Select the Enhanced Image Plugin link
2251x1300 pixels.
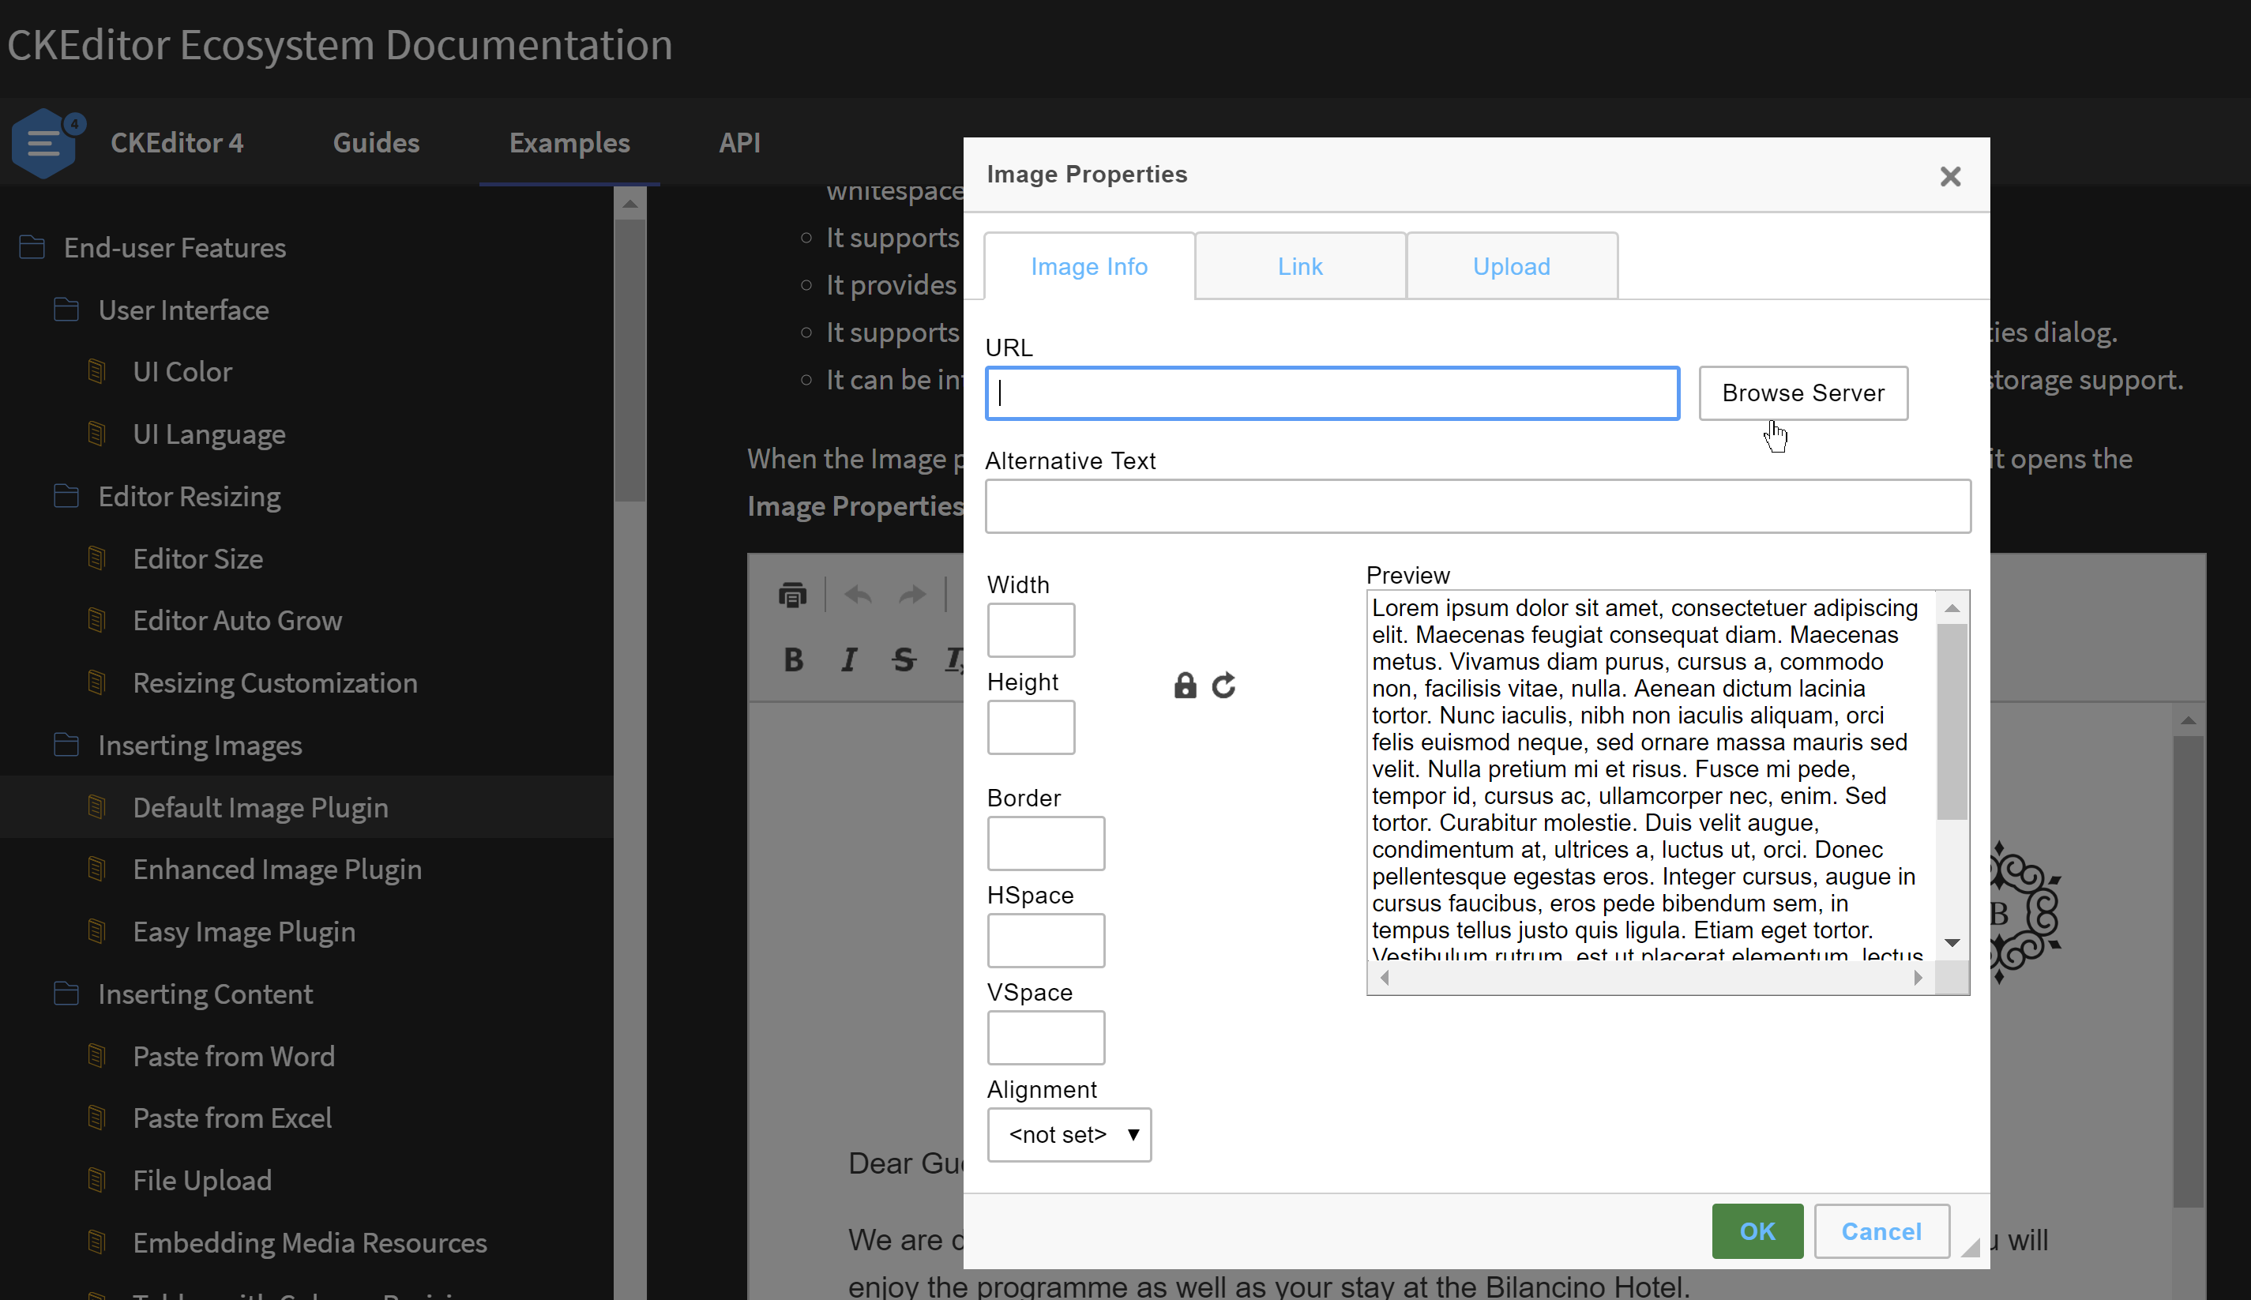pyautogui.click(x=278, y=869)
